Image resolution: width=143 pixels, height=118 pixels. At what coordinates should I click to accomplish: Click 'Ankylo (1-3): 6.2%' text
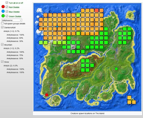click(x=11, y=48)
